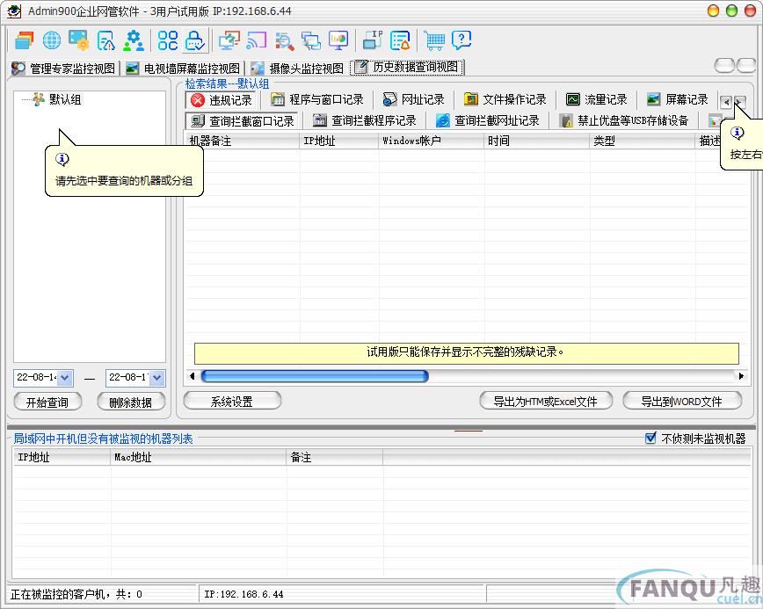Open the 违规记录 tab

(x=222, y=100)
